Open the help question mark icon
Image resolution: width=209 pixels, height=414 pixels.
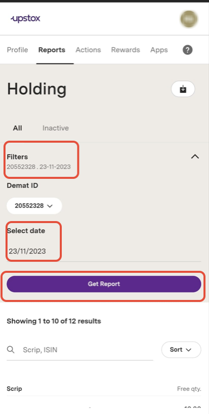(x=187, y=50)
